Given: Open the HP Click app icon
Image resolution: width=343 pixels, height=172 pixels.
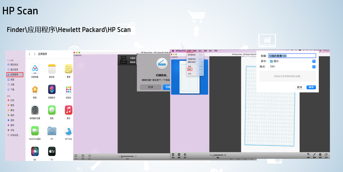Looking at the screenshot, I should pos(68,131).
